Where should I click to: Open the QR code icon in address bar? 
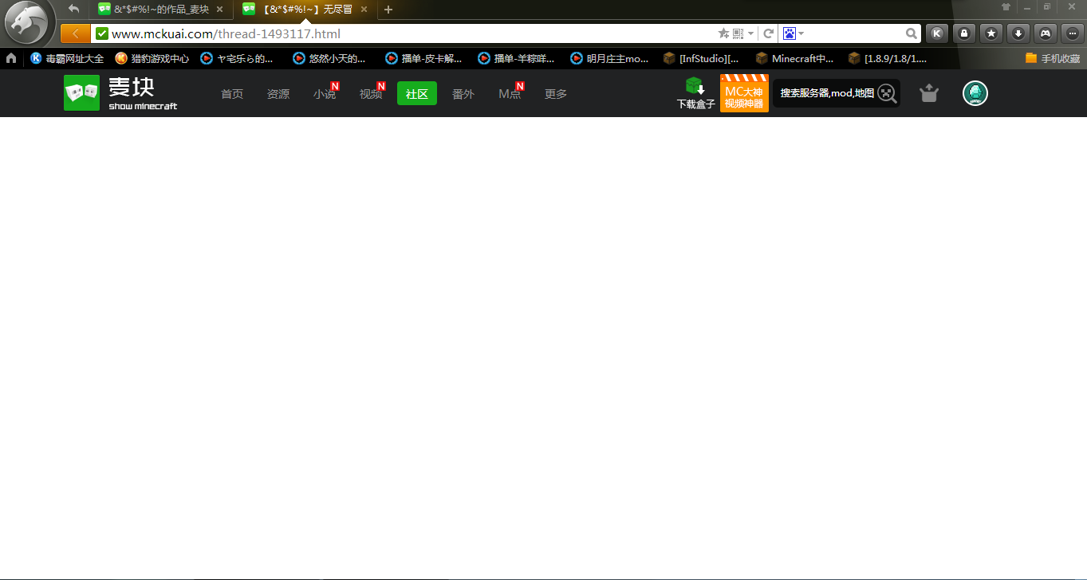(x=738, y=33)
